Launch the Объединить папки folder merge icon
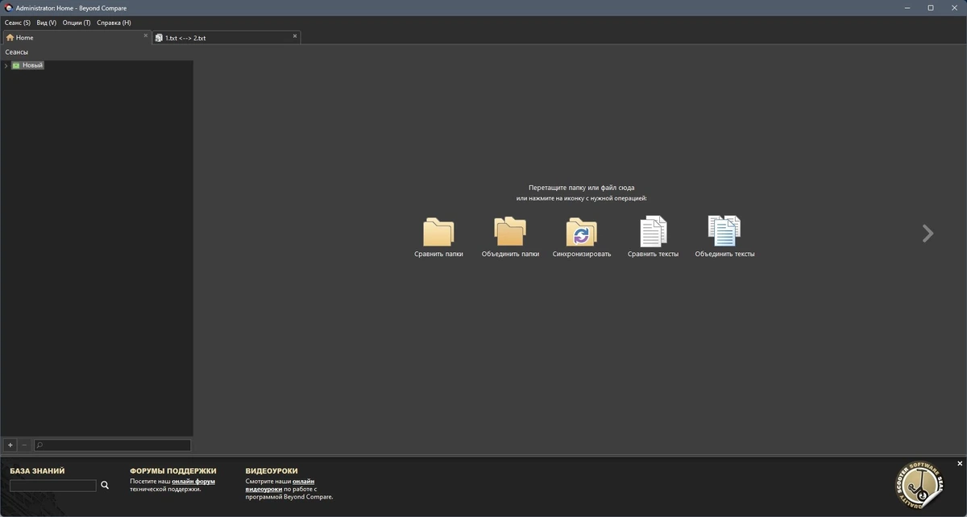 [510, 232]
